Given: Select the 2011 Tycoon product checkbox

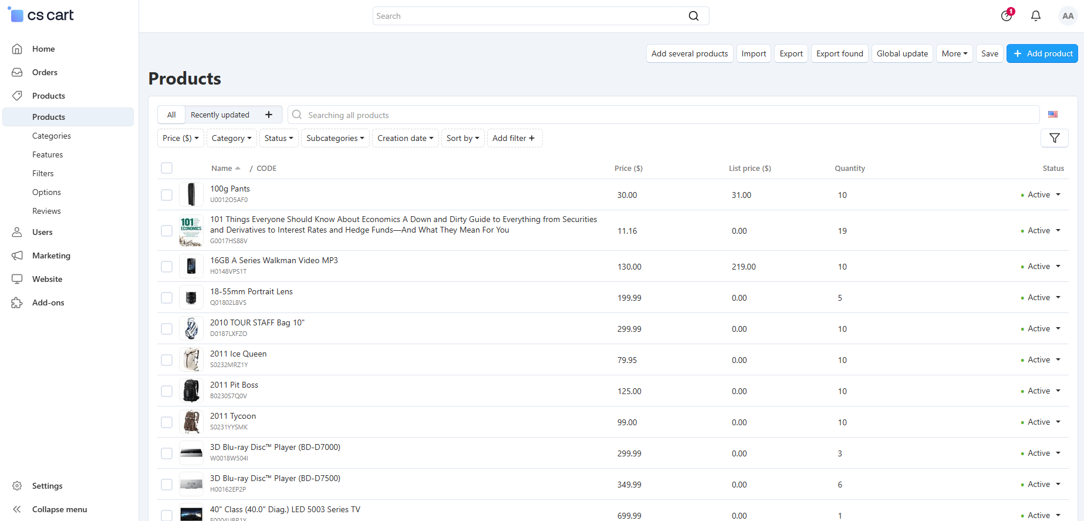Looking at the screenshot, I should (167, 422).
